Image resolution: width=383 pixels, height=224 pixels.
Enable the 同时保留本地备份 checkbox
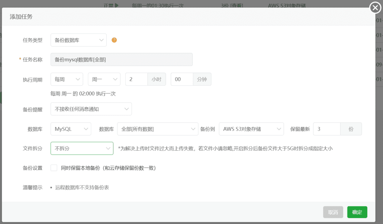point(54,168)
